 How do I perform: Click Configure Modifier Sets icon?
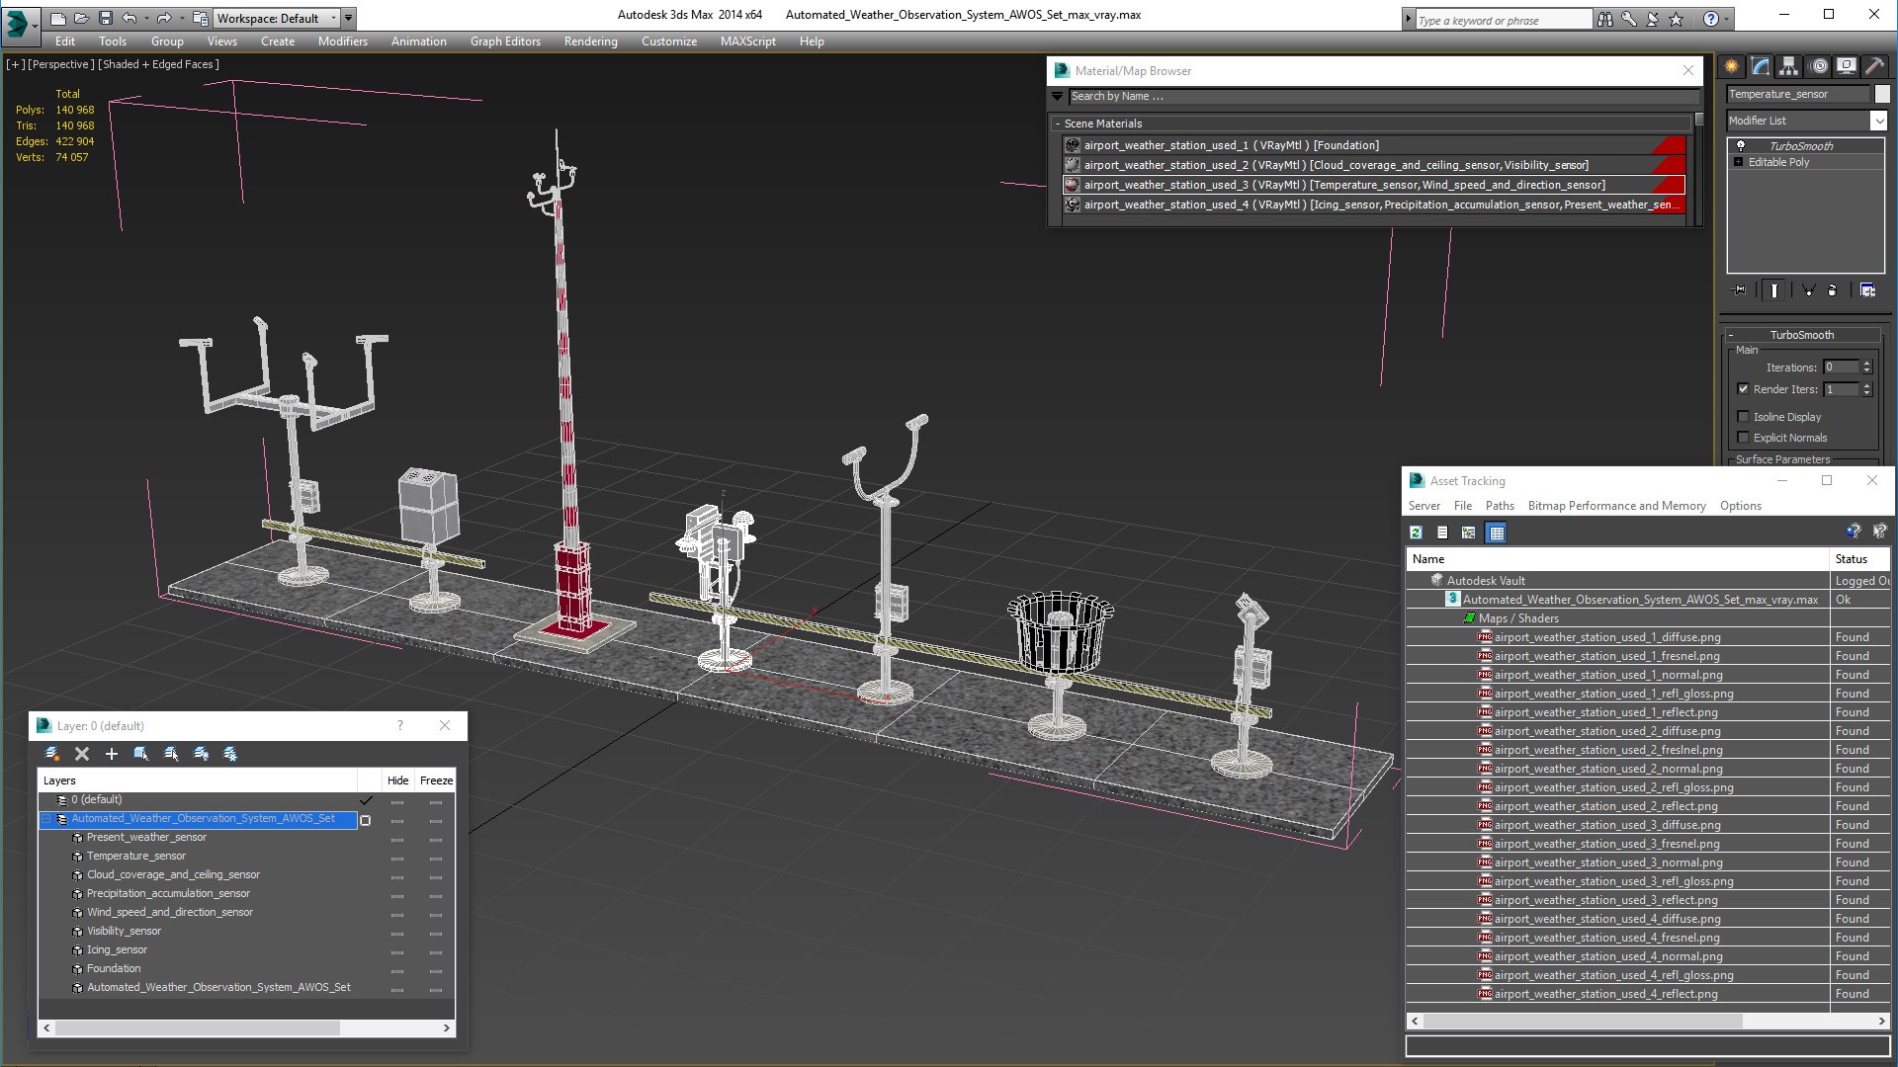coord(1867,290)
